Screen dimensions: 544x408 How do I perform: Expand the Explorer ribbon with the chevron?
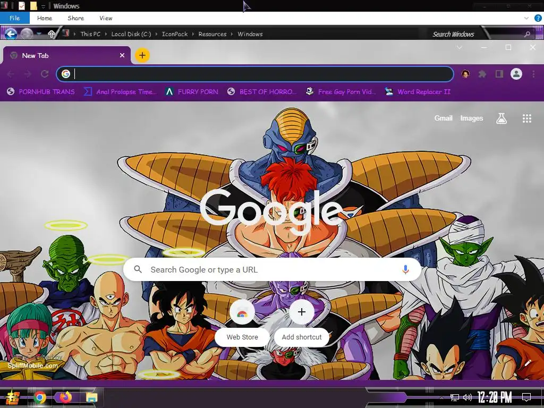(526, 18)
